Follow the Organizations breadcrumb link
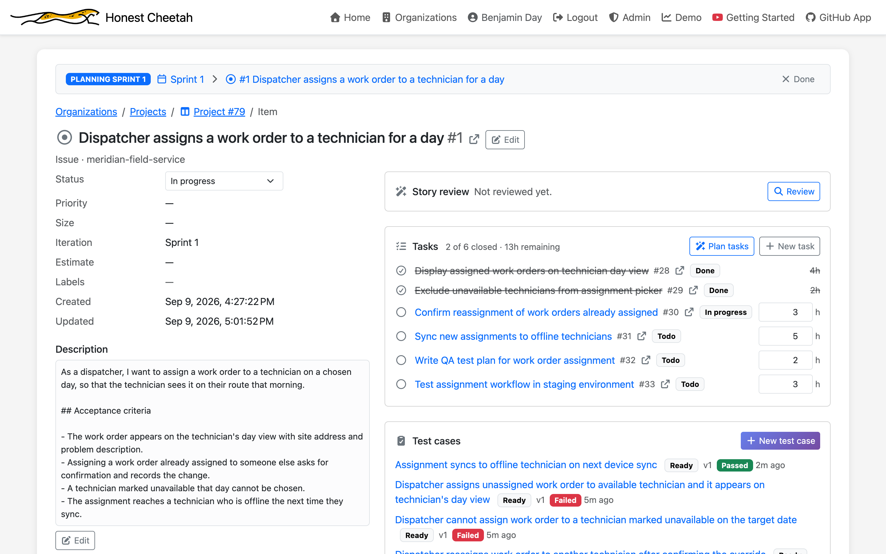Viewport: 886px width, 554px height. [86, 111]
